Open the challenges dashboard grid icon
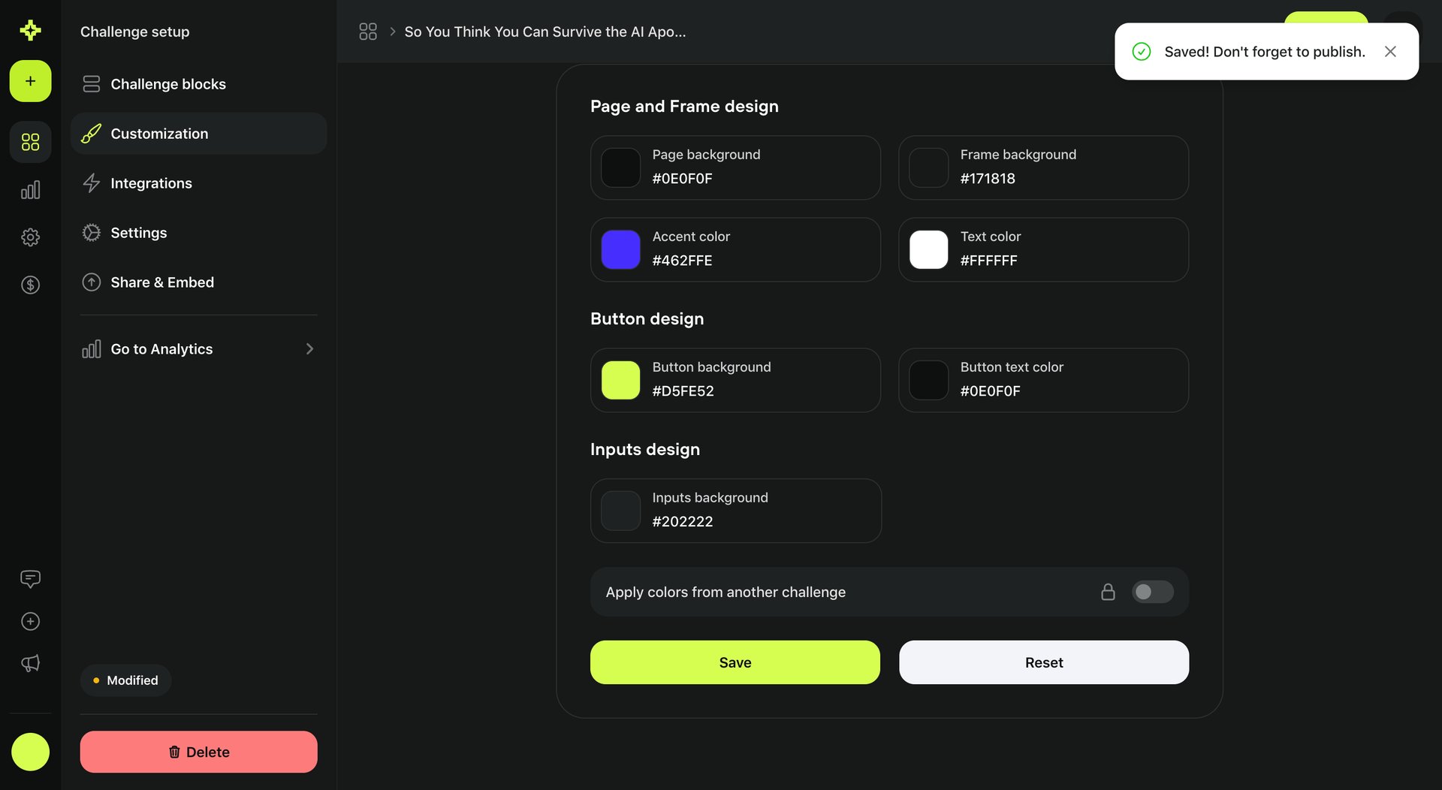The image size is (1442, 790). pos(30,141)
